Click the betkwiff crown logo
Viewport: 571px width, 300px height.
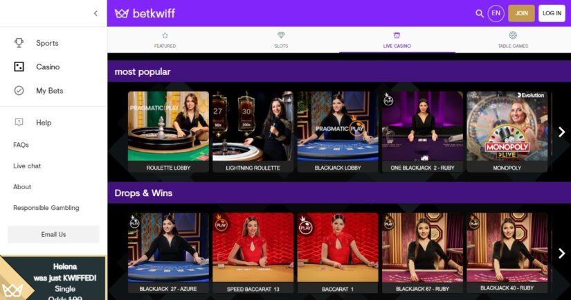coord(122,13)
